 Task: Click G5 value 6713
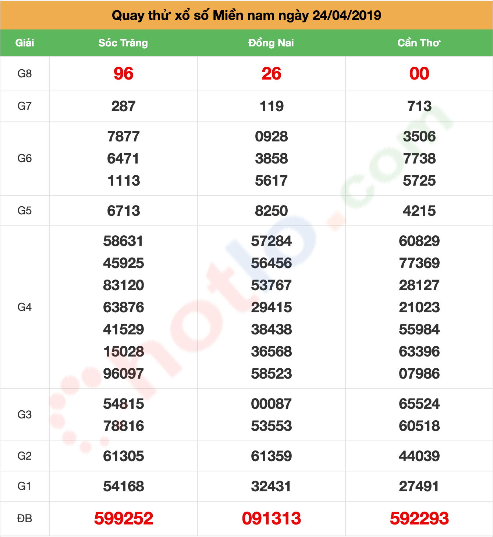pos(124,211)
